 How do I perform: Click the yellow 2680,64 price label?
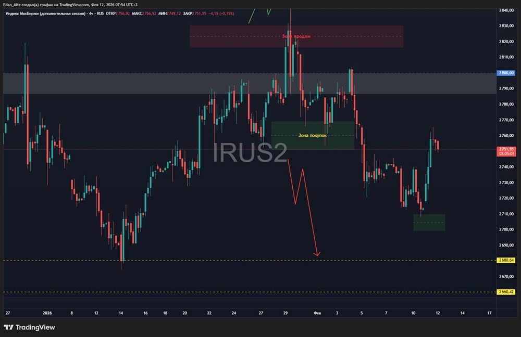[x=506, y=261]
